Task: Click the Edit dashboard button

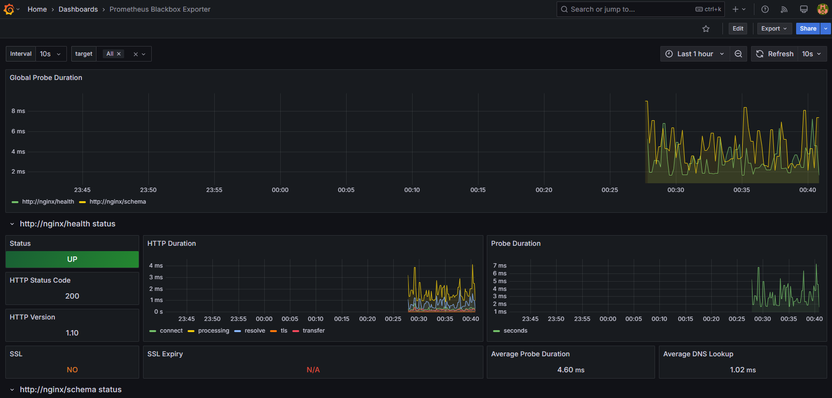Action: (x=738, y=29)
